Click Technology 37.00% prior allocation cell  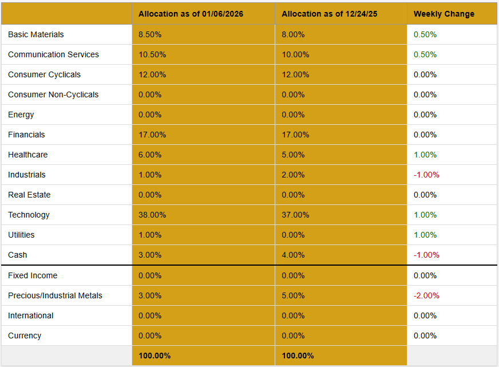(x=341, y=215)
